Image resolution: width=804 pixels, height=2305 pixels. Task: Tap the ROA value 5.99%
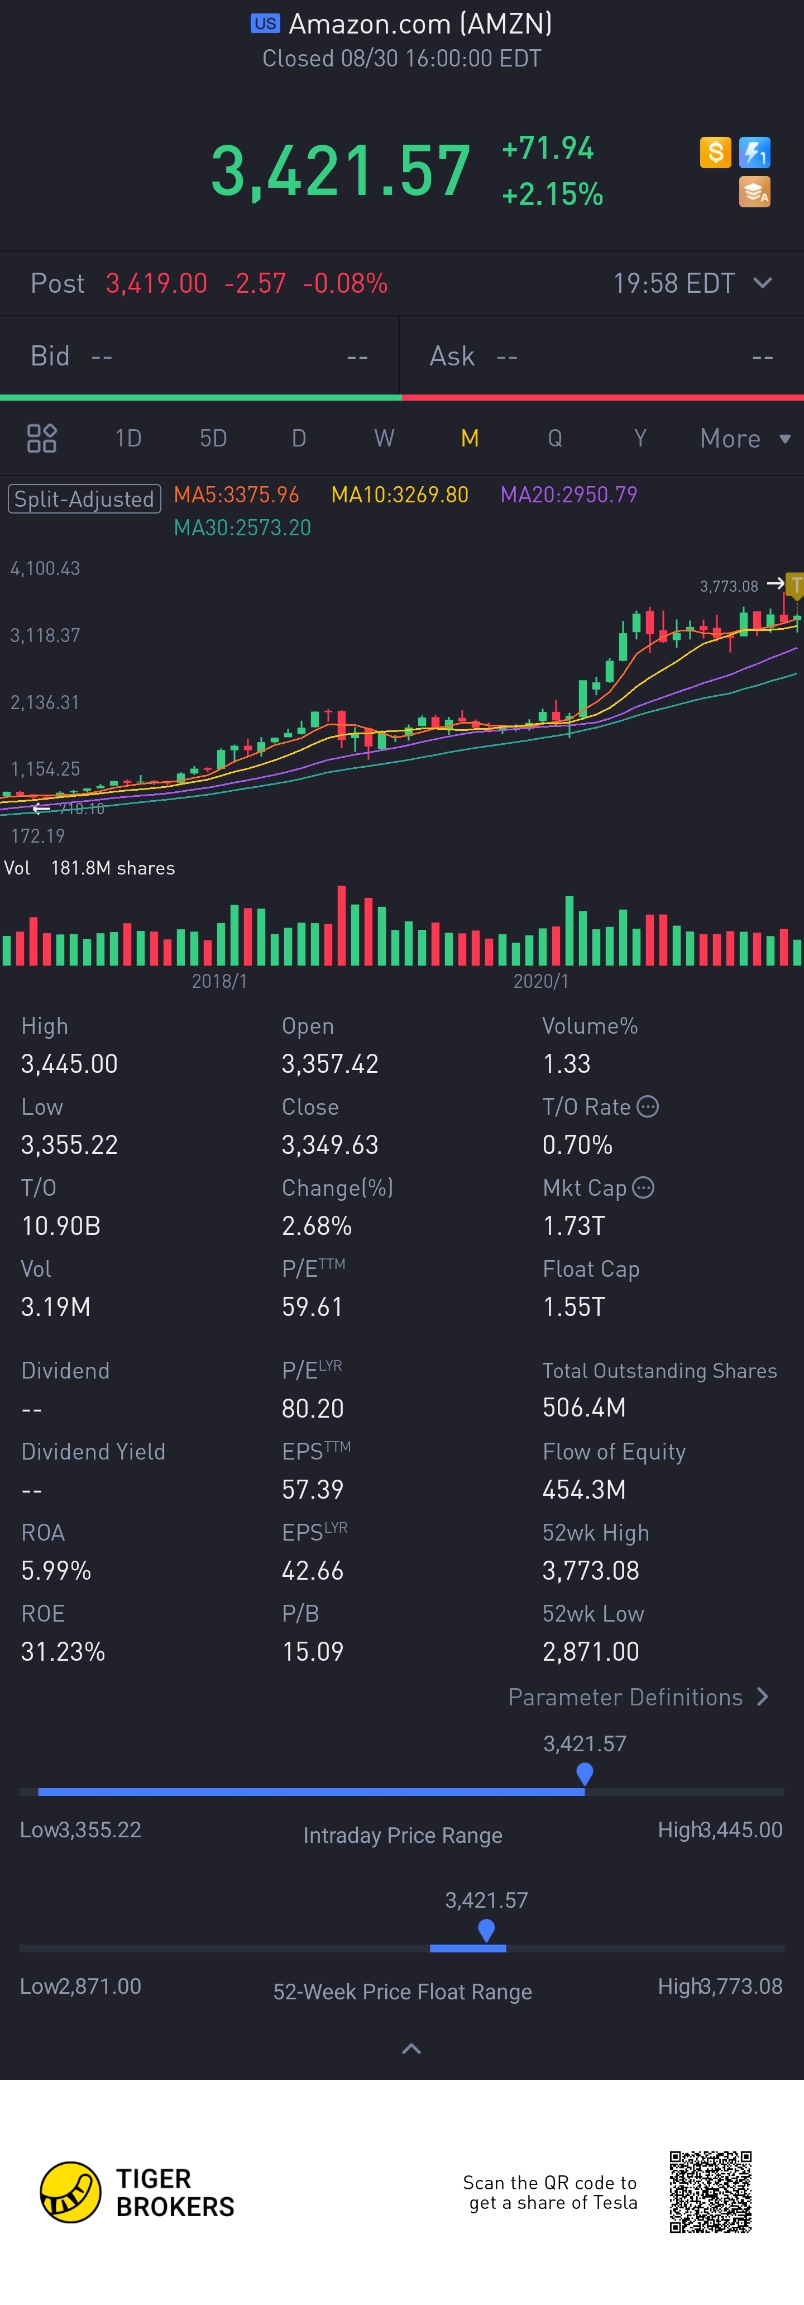tap(55, 1570)
